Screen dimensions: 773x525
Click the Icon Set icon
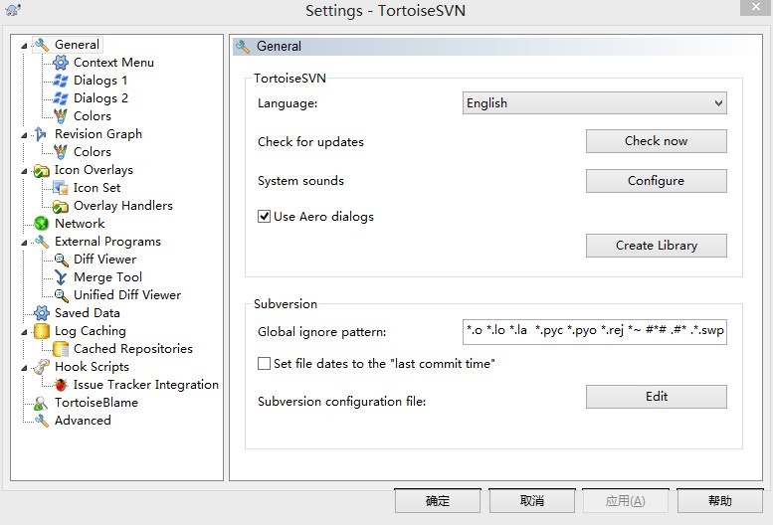click(x=61, y=188)
